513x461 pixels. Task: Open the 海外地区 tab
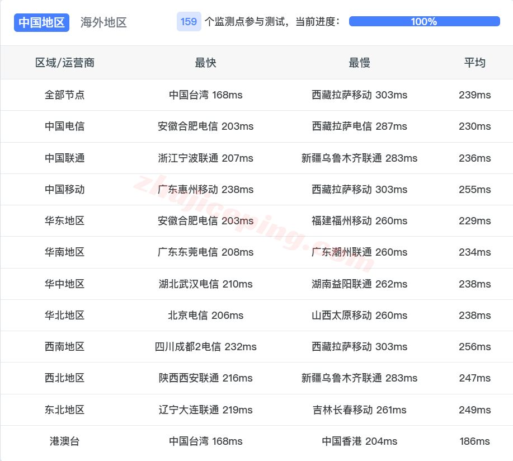[103, 22]
